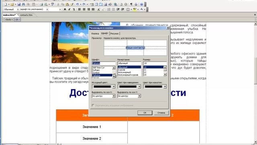This screenshot has width=257, height=145.
Task: Apply underline with Ч button
Action: 74,9
